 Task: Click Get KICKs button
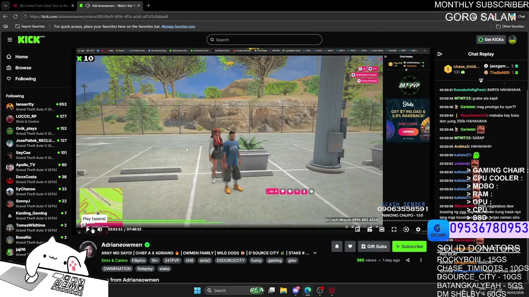(x=491, y=40)
